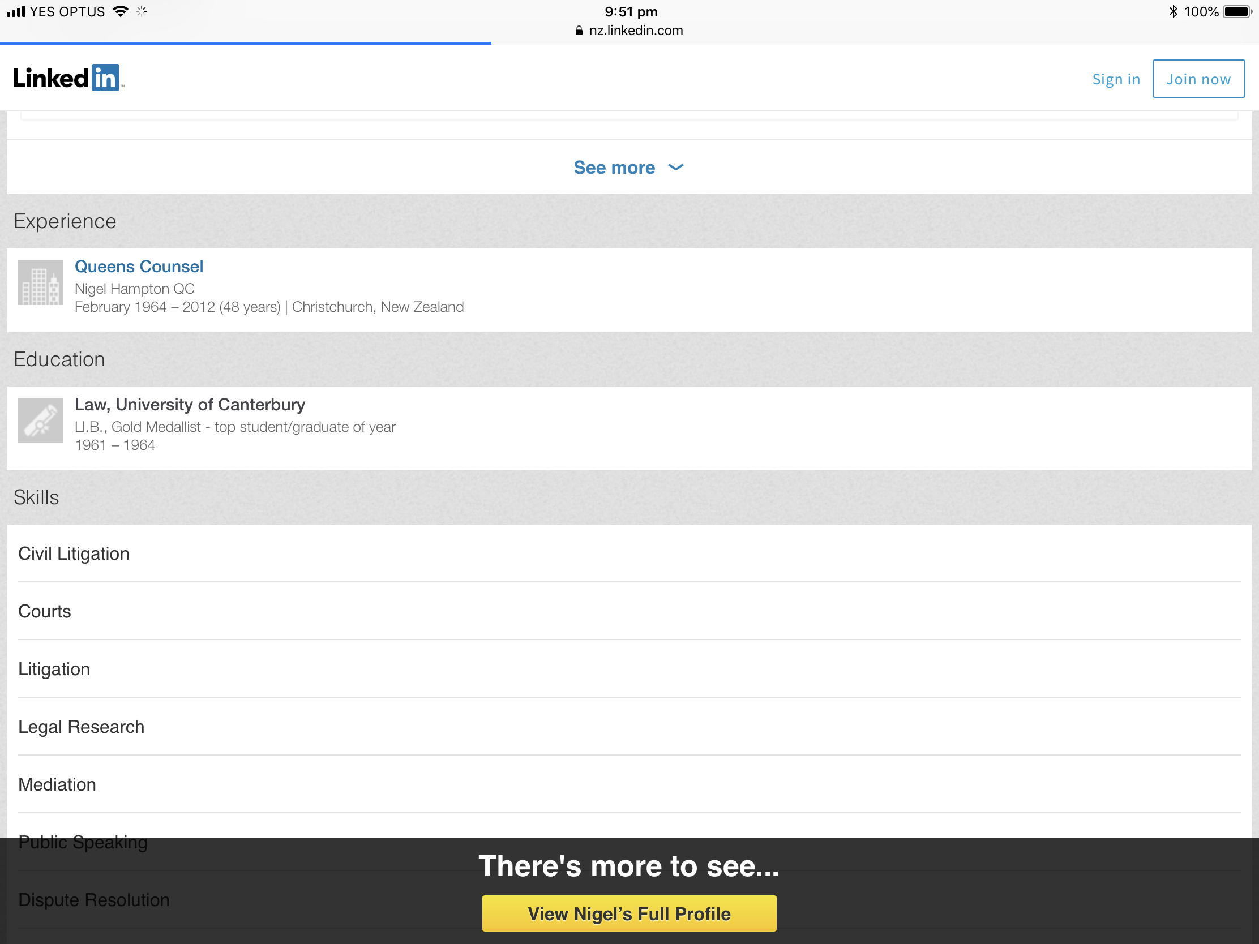Click the LinkedIn logo

coord(68,78)
